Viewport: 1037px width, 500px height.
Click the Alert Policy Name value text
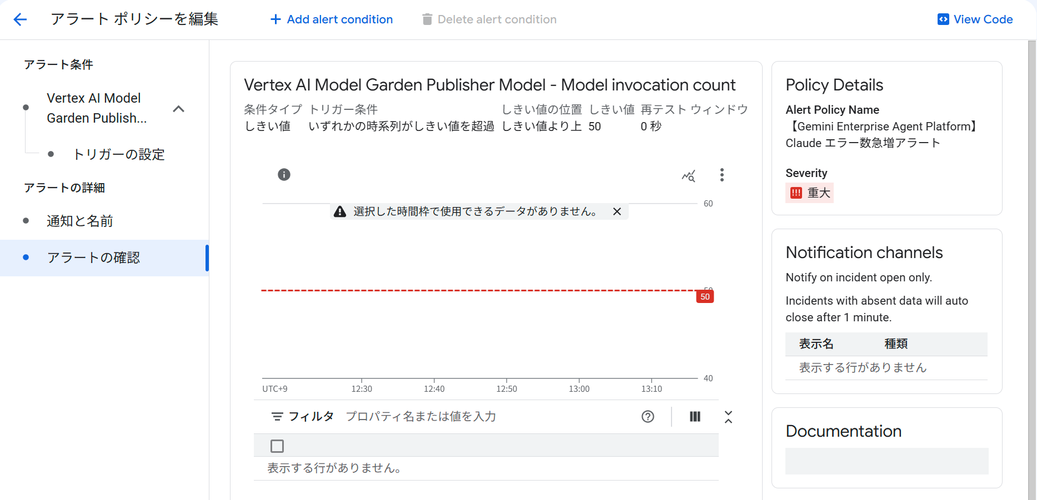pos(882,135)
